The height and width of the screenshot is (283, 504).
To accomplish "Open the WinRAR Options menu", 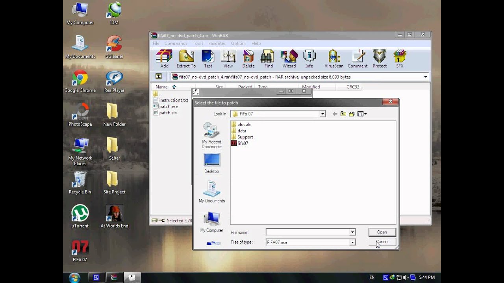I will point(239,44).
